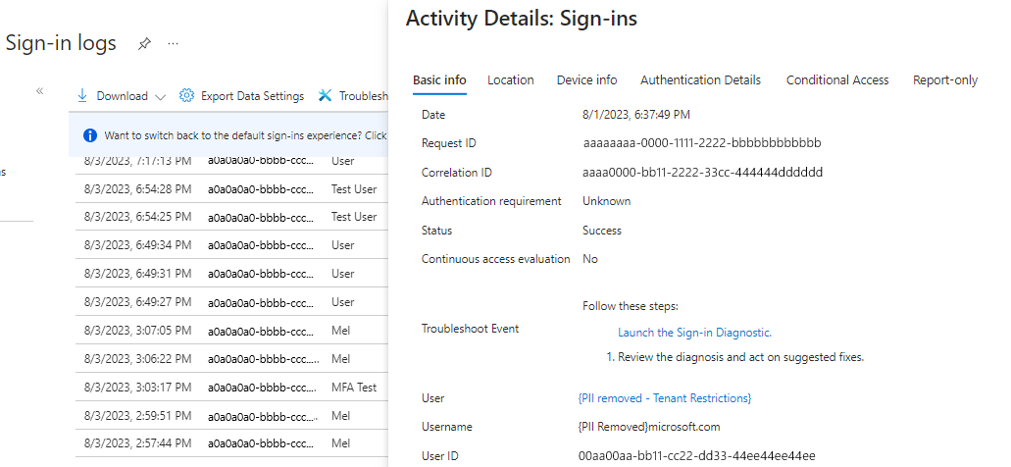Viewport: 1011px width, 467px height.
Task: Select the 3:07:05 PM Mel sign-in row
Action: coord(235,331)
